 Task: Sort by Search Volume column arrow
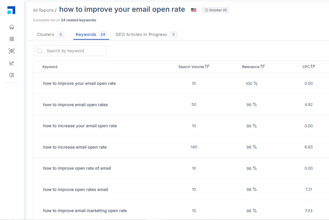207,67
